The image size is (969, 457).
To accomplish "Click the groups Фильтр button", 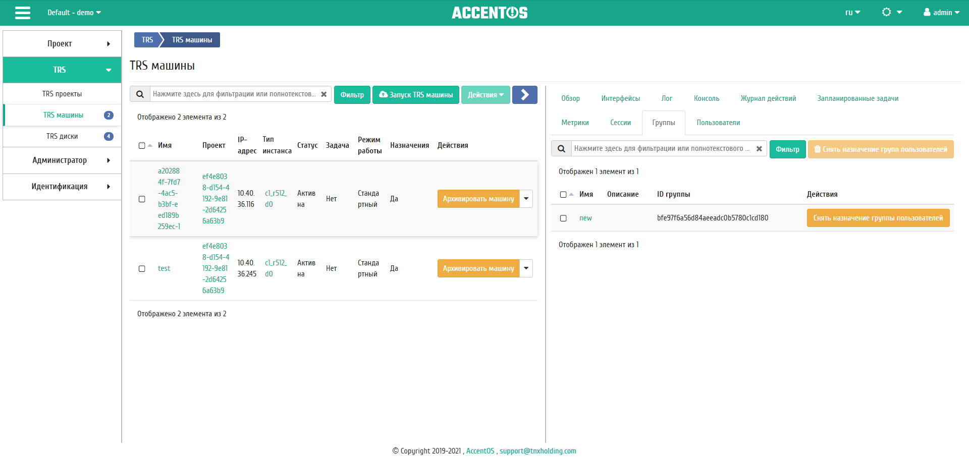I will point(787,149).
